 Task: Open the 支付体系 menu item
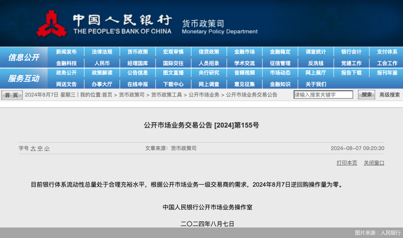(387, 52)
